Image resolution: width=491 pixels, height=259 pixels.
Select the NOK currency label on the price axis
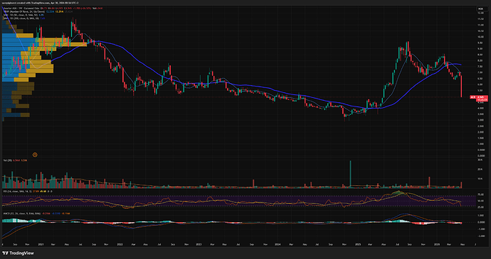coord(480,9)
